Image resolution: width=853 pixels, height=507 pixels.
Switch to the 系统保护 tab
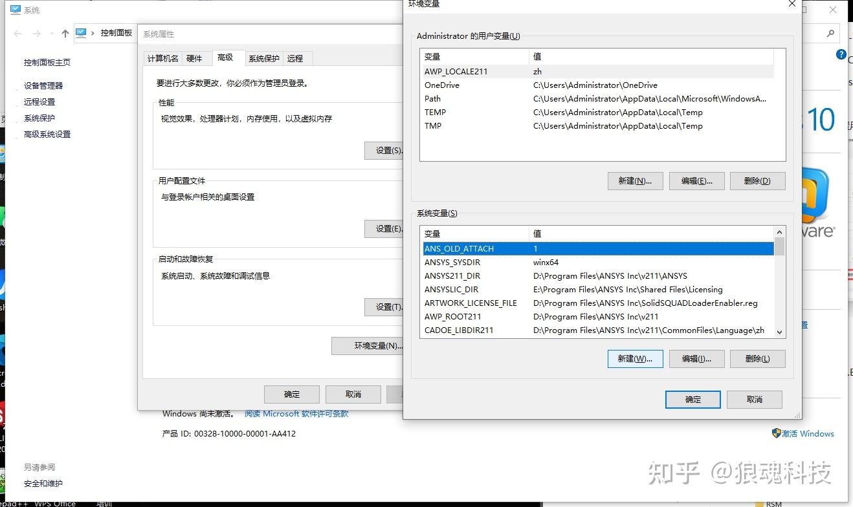coord(263,58)
